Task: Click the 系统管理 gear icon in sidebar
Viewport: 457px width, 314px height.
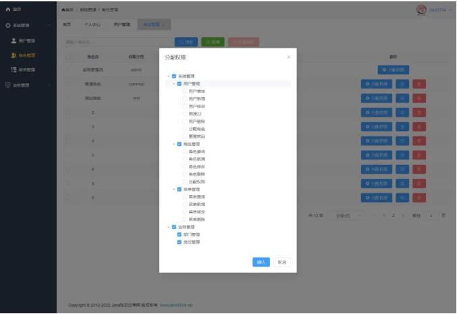Action: 7,26
